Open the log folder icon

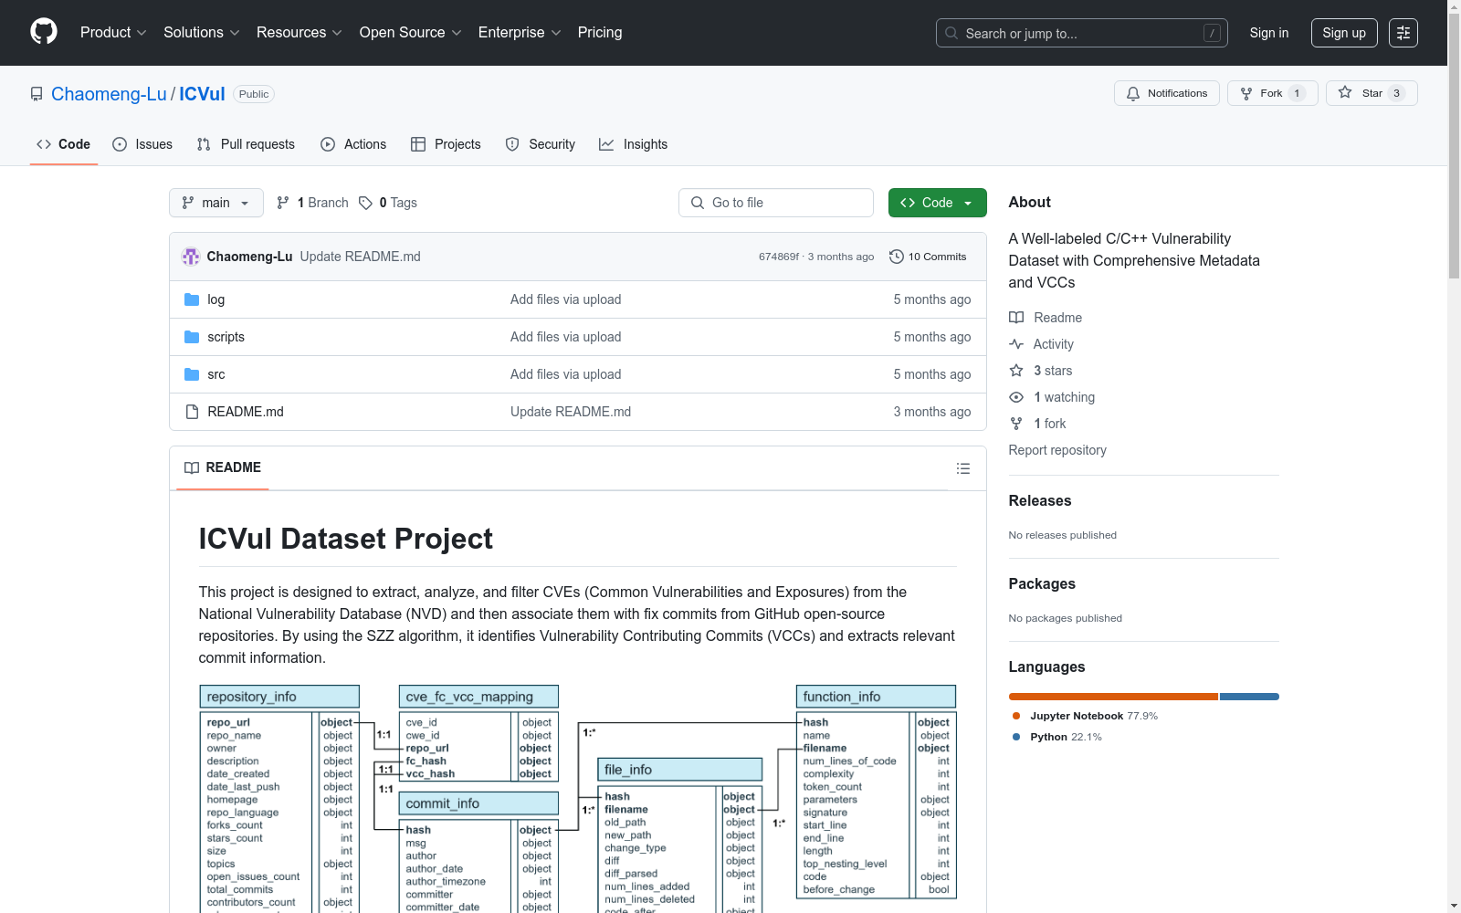192,299
